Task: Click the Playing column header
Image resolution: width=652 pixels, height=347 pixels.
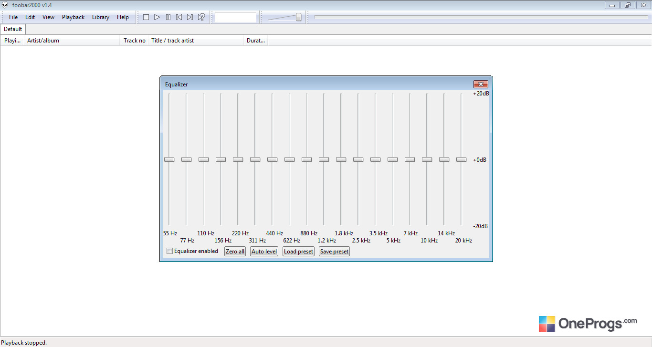Action: 12,41
